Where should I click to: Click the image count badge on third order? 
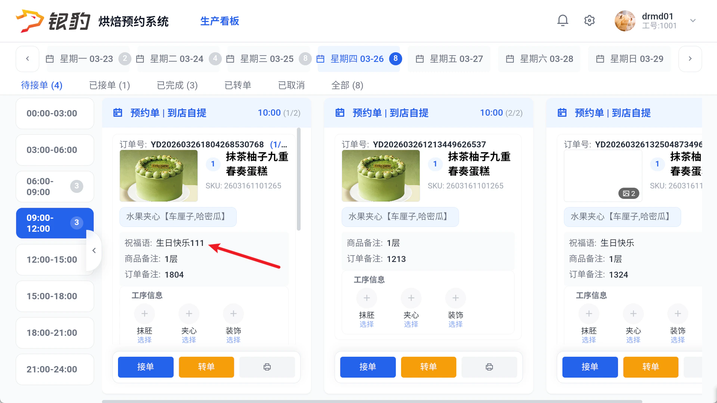tap(629, 193)
